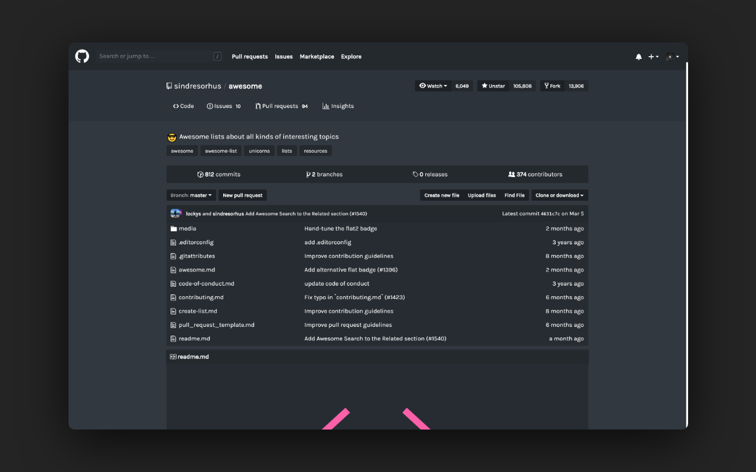The image size is (756, 472).
Task: Click the file icon for code-of-conduct.md
Action: pyautogui.click(x=173, y=284)
